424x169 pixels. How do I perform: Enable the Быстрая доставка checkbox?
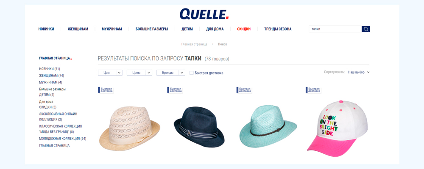(x=192, y=73)
